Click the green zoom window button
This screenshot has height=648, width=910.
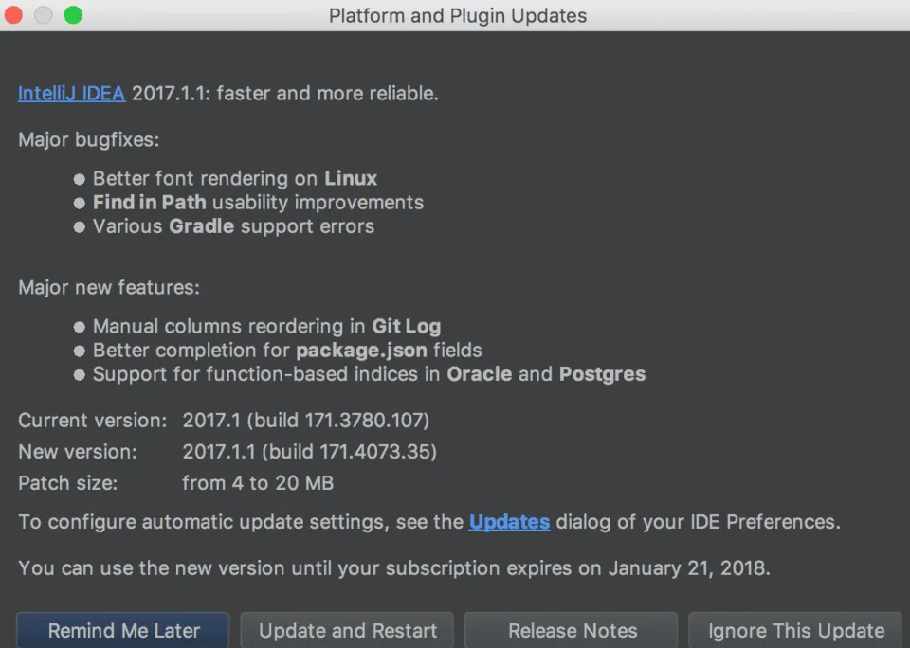(73, 14)
